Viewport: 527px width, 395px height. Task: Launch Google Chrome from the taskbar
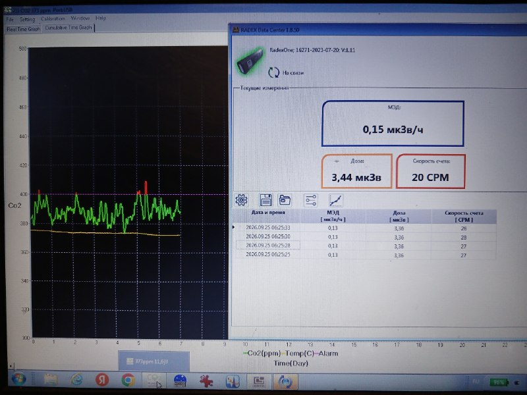[128, 381]
